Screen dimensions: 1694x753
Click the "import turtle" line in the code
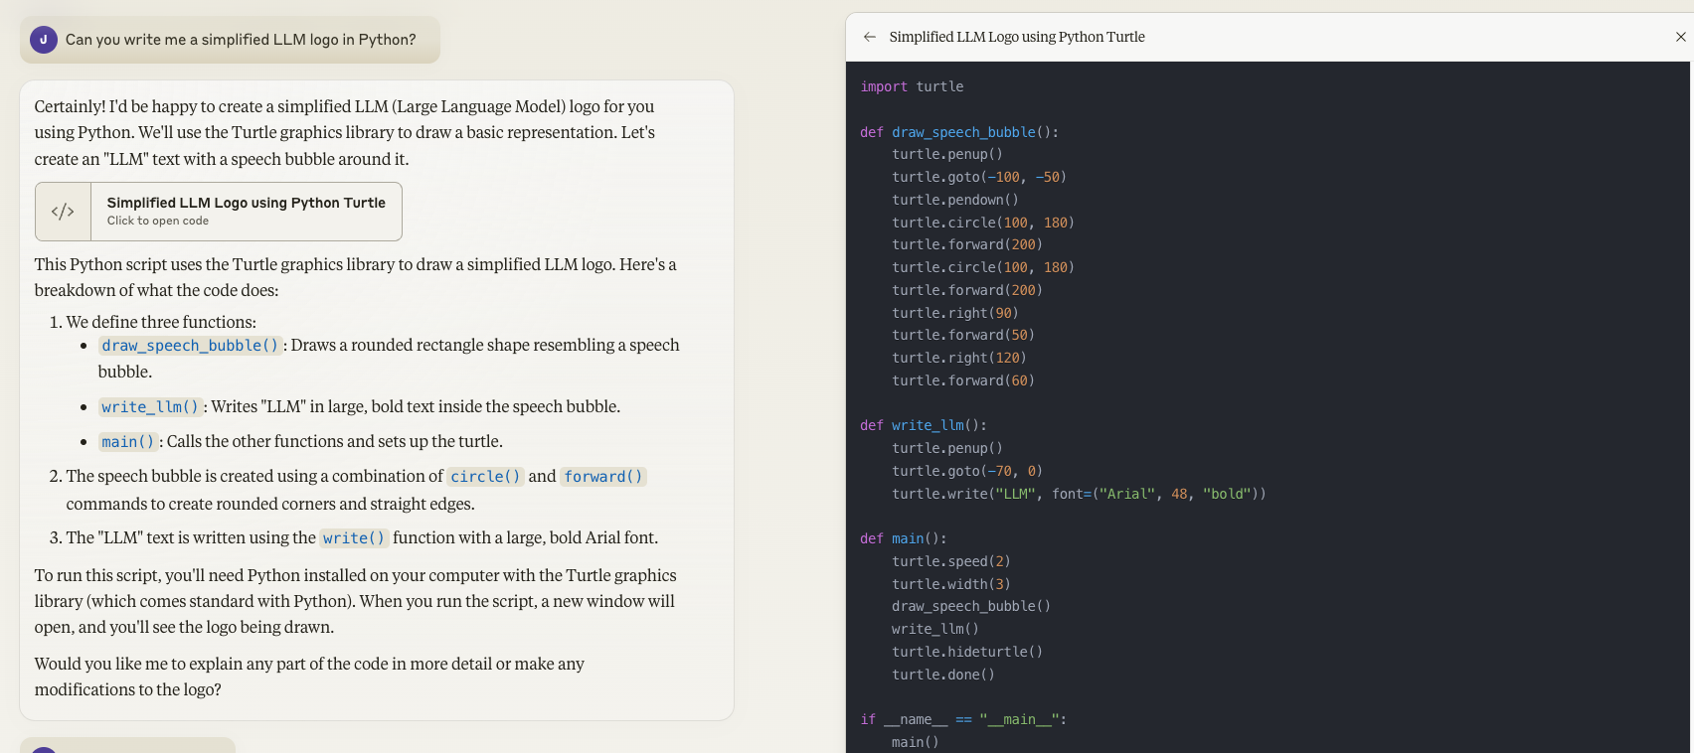coord(912,86)
